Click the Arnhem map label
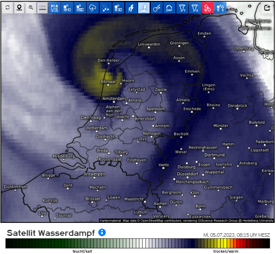 click(162, 126)
